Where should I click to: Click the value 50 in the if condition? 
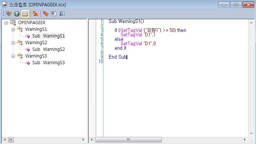coord(172,30)
